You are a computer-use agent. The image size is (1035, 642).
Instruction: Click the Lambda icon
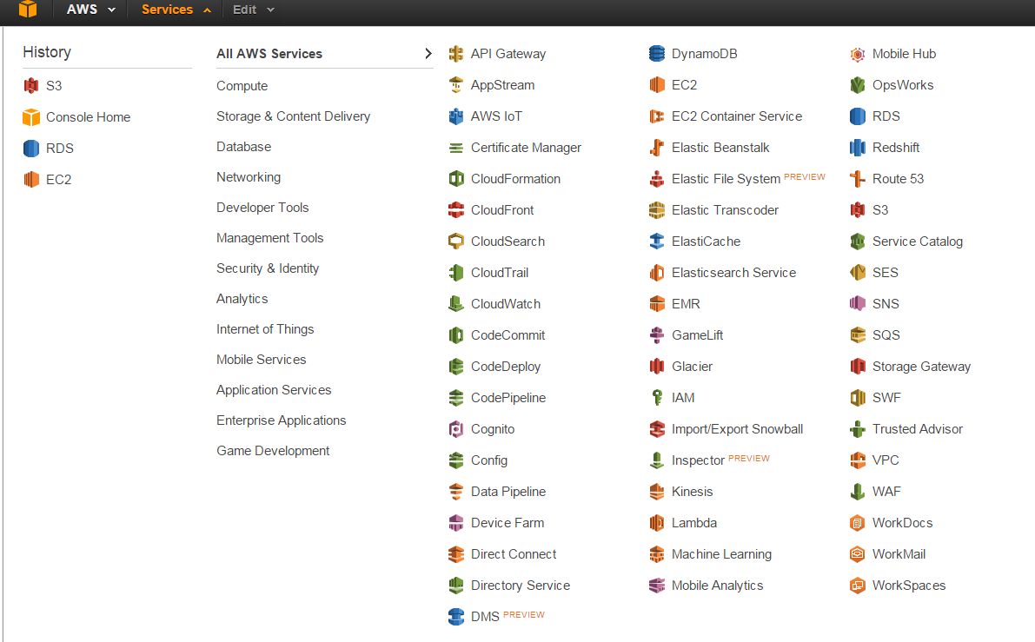pyautogui.click(x=657, y=523)
